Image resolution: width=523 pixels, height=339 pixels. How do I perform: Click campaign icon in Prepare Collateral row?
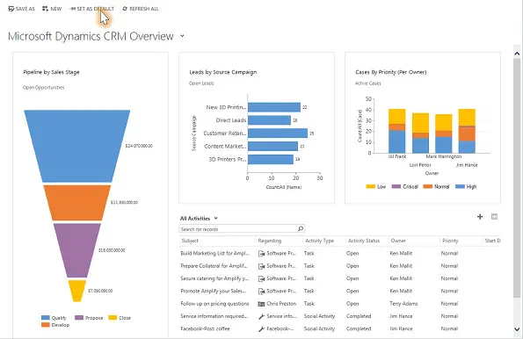(262, 266)
